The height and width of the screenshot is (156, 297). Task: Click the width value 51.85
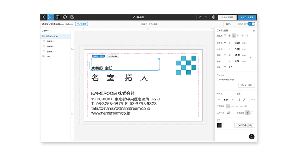pos(238,55)
